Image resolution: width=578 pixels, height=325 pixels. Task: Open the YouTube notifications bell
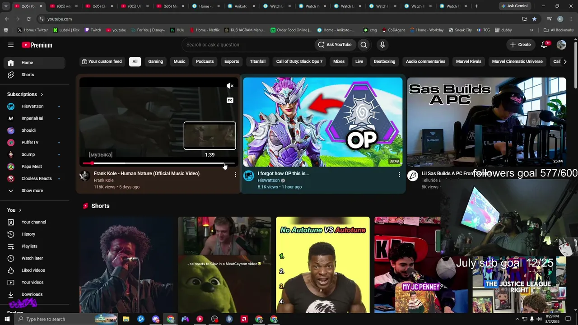pos(545,45)
